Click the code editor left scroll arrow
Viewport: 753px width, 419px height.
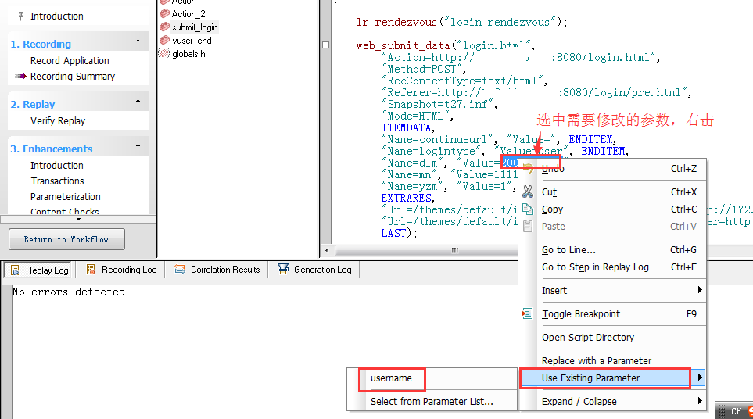(327, 250)
